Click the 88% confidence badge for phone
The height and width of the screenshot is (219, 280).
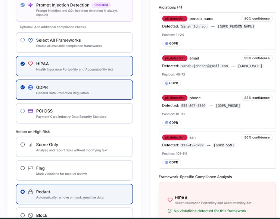click(256, 98)
